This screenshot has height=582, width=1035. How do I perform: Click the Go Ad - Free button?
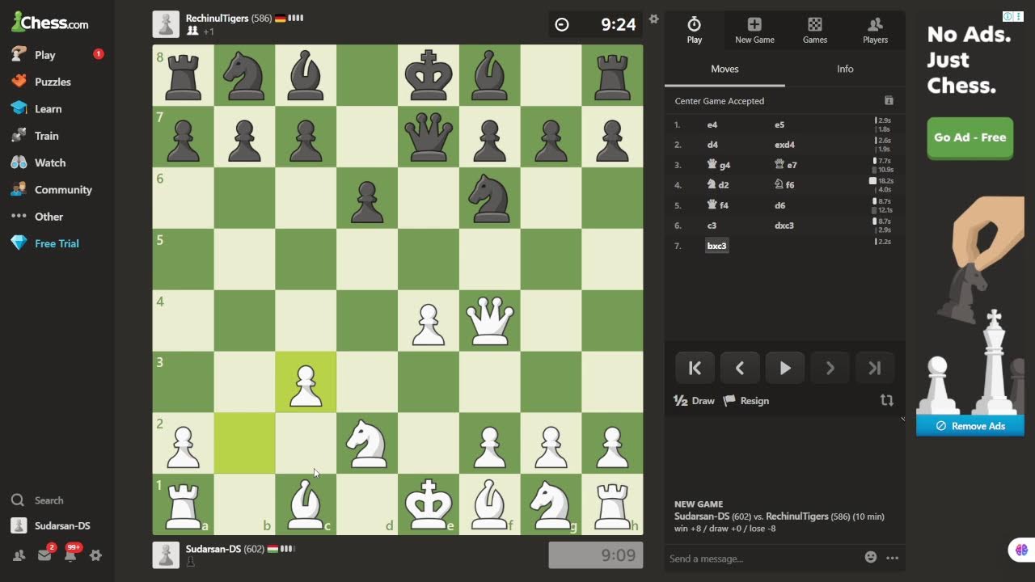[x=970, y=137]
